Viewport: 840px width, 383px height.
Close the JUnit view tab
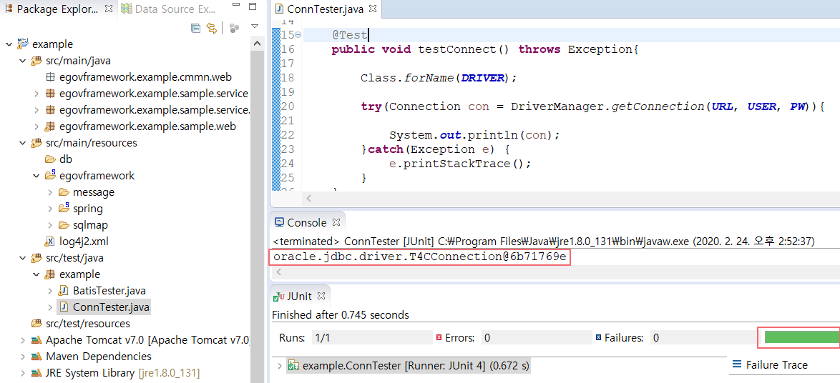pos(323,296)
